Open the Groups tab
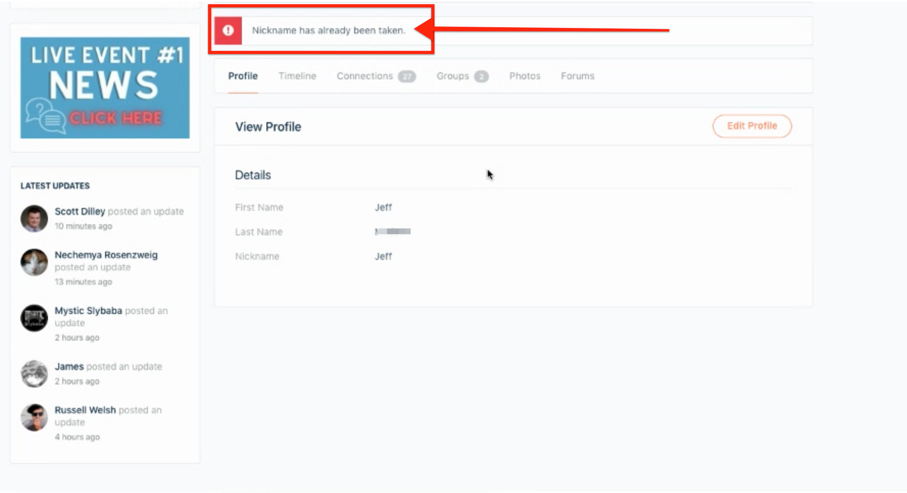This screenshot has width=907, height=493. pos(452,76)
